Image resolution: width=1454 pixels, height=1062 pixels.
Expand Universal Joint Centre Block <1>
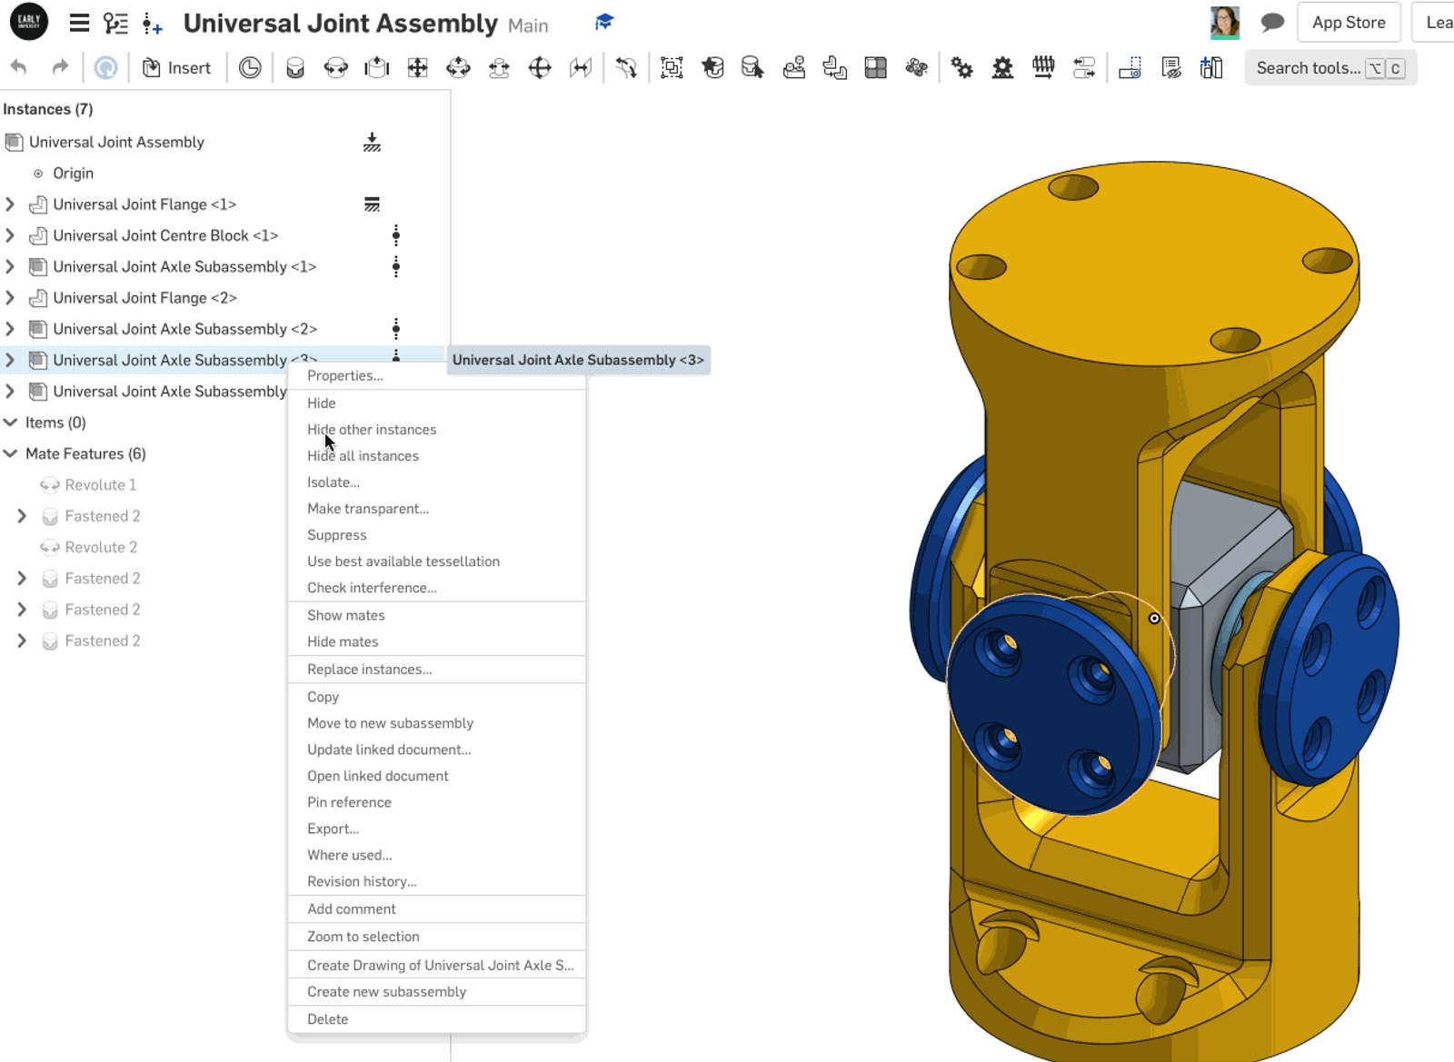coord(10,235)
